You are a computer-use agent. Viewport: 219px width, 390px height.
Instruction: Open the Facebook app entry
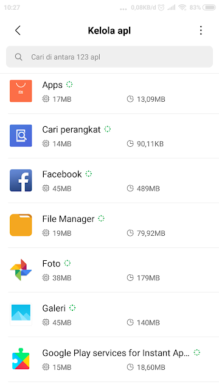(109, 180)
